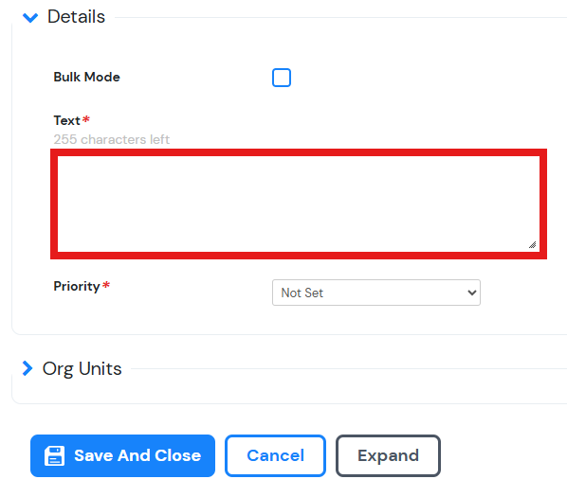Click the Details section heading
567x497 pixels.
click(76, 17)
